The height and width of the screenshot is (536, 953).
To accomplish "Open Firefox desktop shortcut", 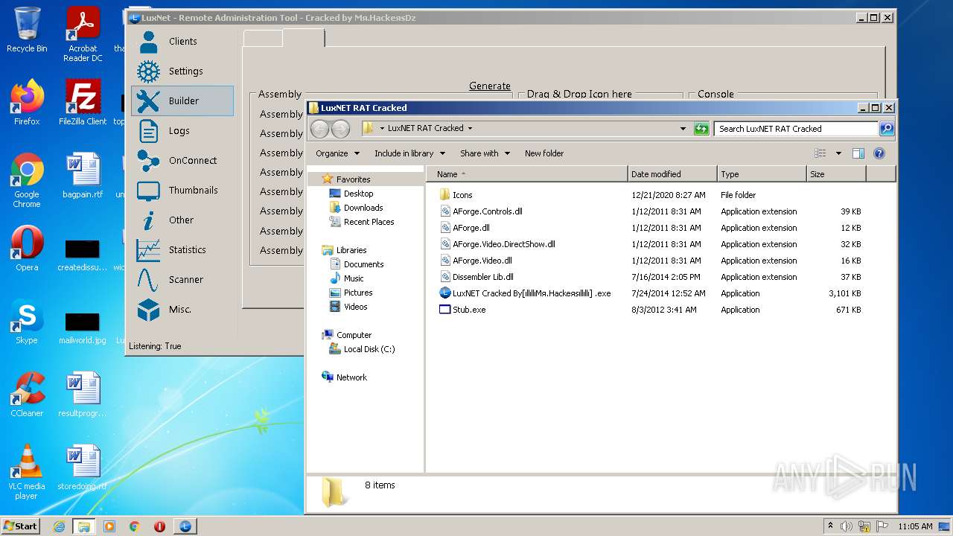I will tap(27, 103).
